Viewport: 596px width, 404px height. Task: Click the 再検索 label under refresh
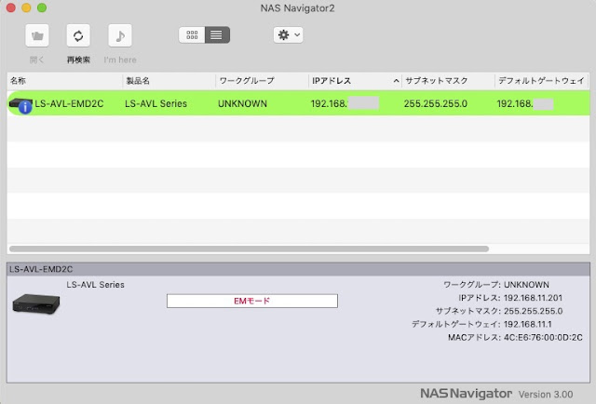tap(78, 60)
